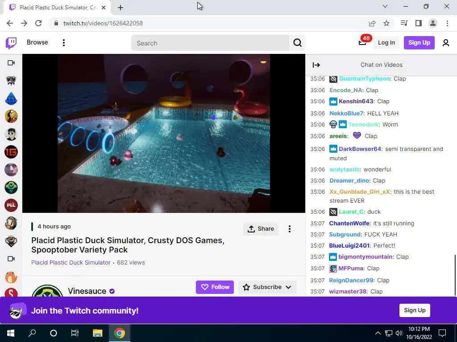The image size is (457, 342).
Task: Open the PGL channel avatar in the sidebar
Action: [11, 205]
